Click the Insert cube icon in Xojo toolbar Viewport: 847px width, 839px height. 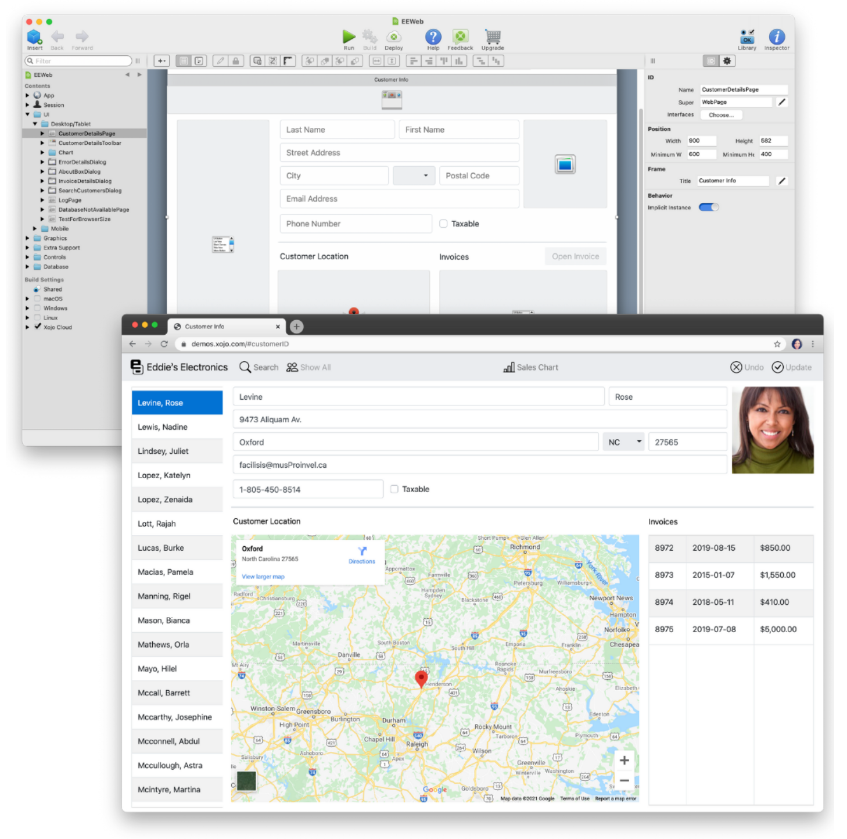pos(35,37)
